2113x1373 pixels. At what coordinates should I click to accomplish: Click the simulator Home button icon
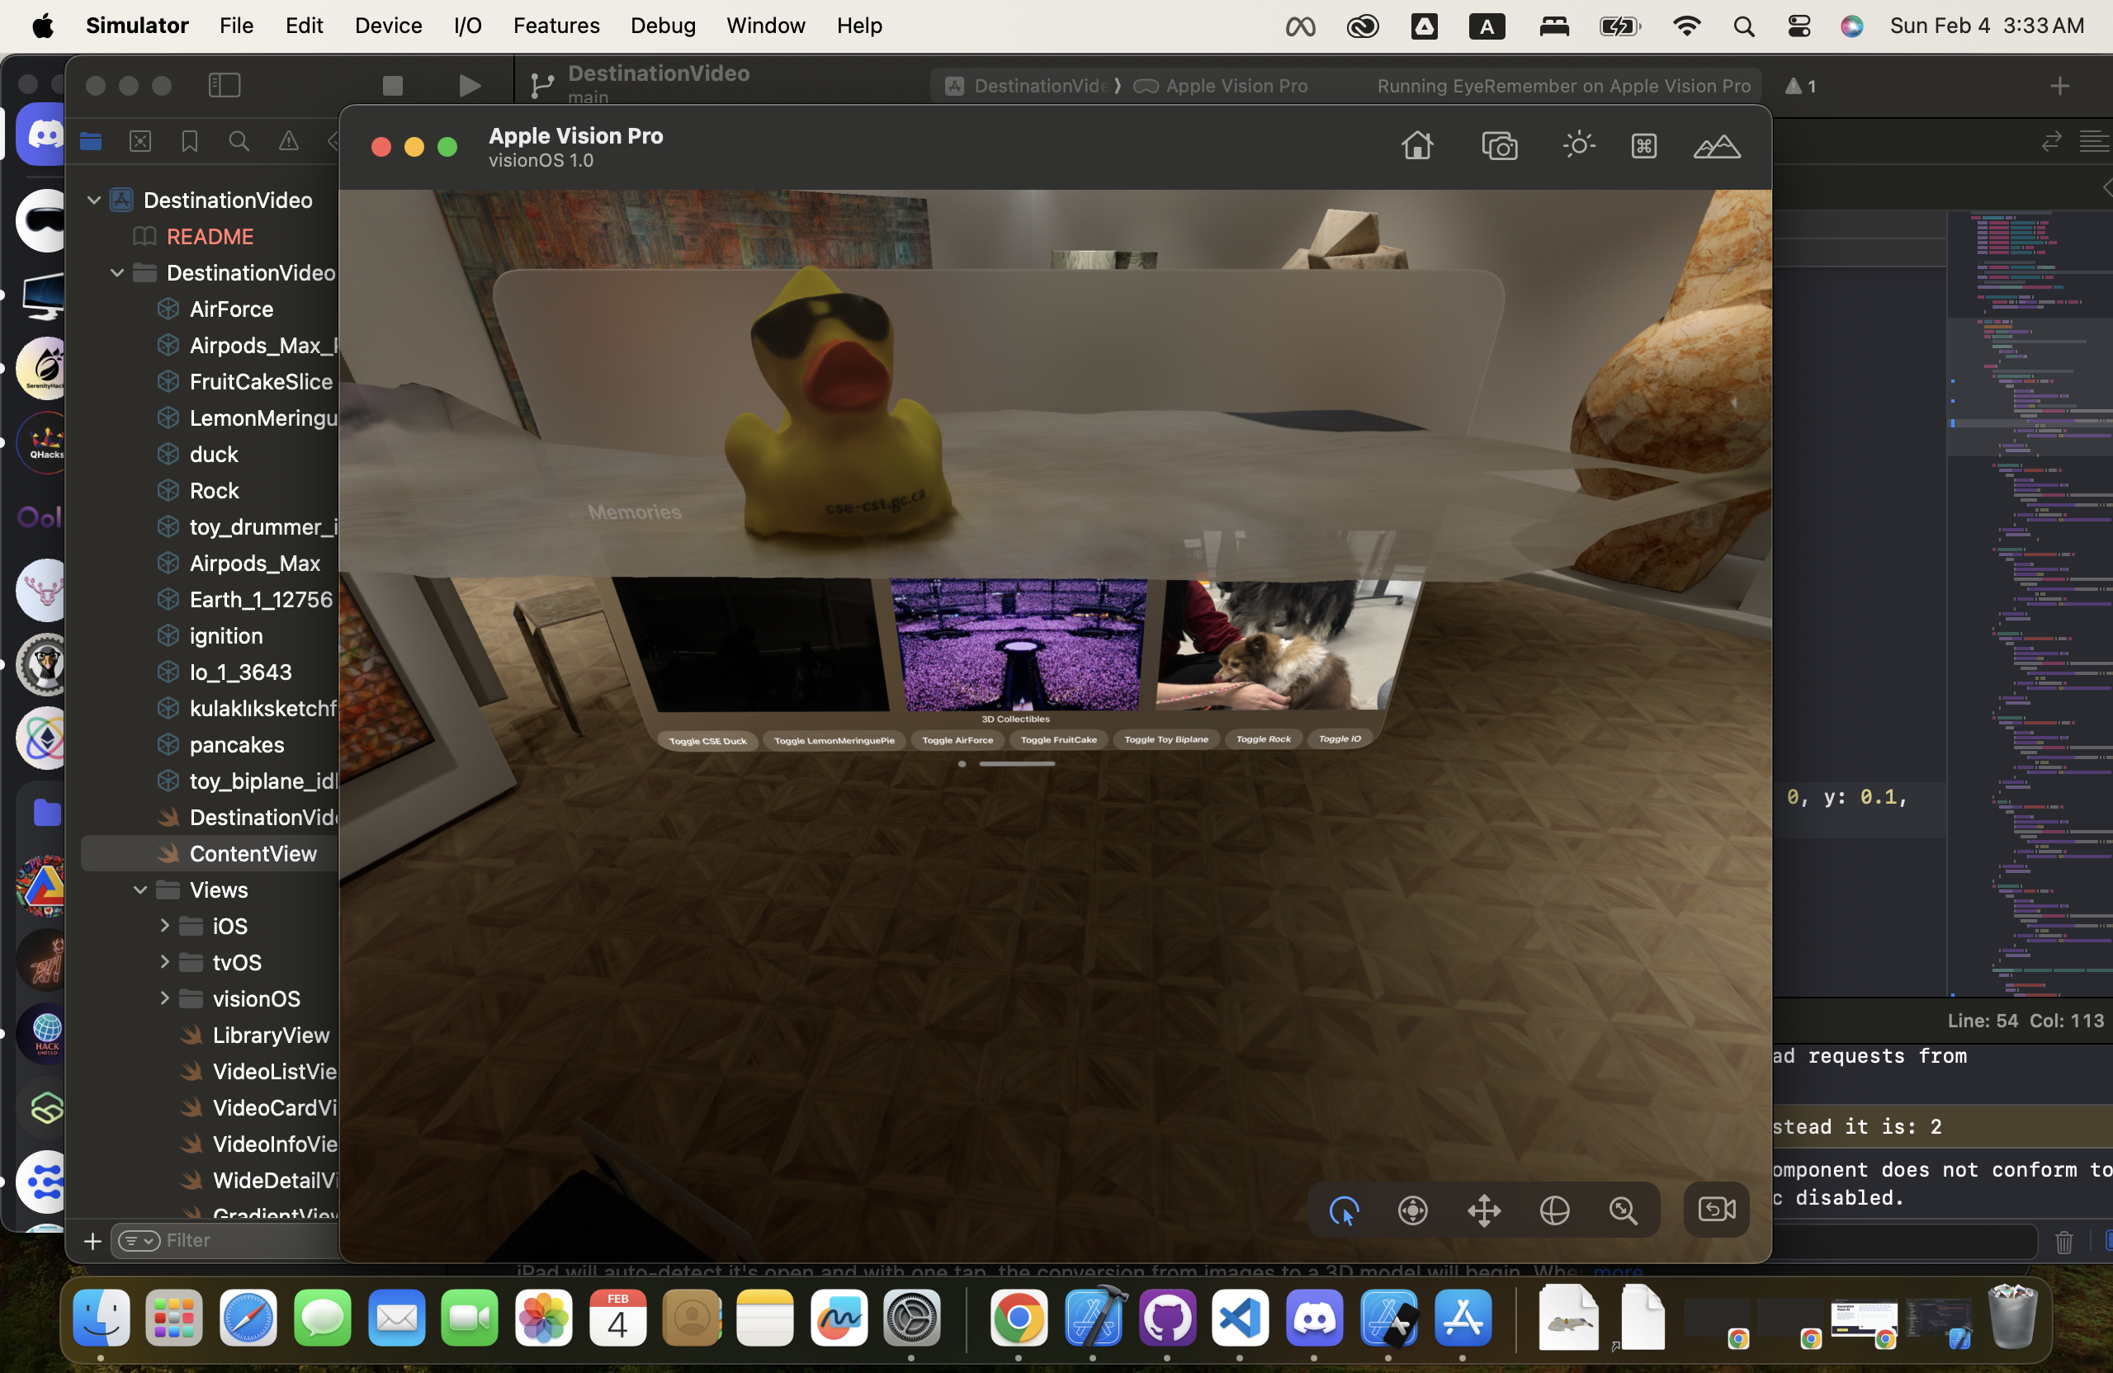tap(1417, 144)
